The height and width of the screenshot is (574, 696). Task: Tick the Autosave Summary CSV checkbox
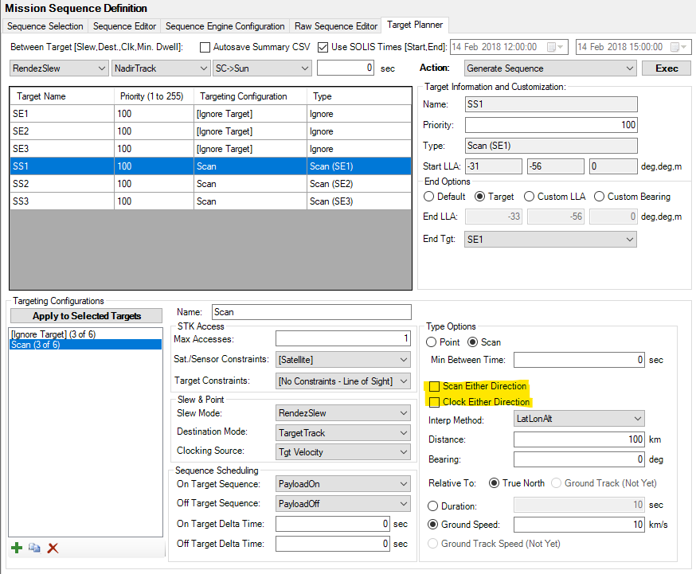pyautogui.click(x=205, y=47)
